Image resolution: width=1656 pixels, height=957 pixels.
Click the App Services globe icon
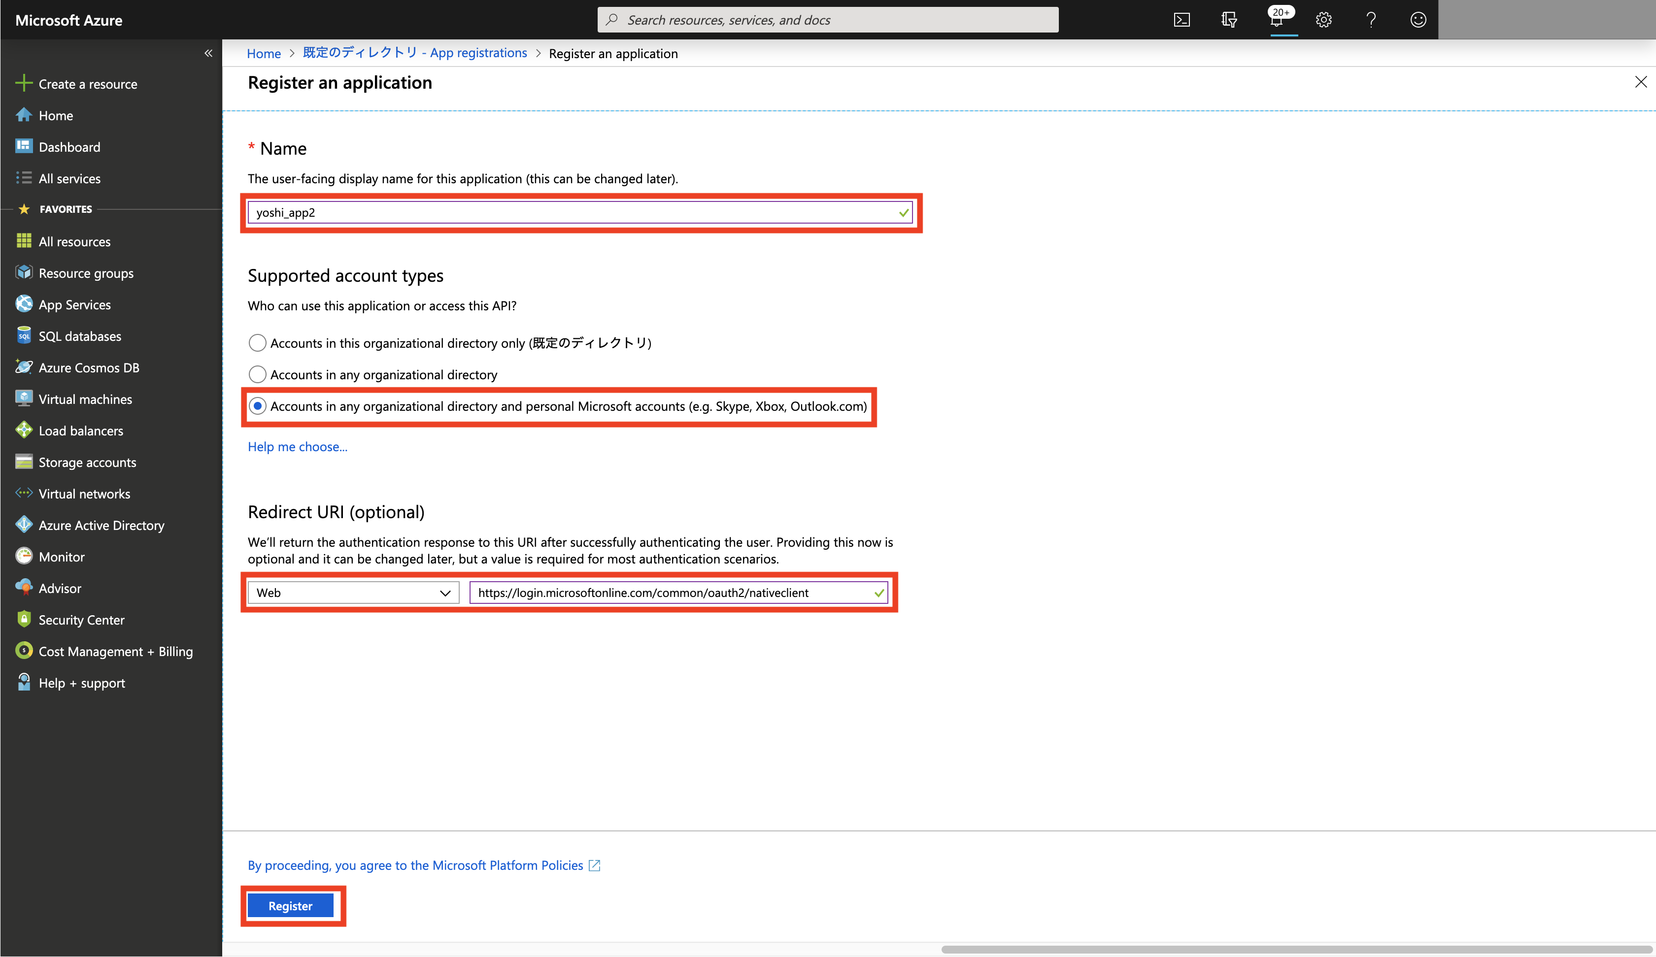[24, 303]
